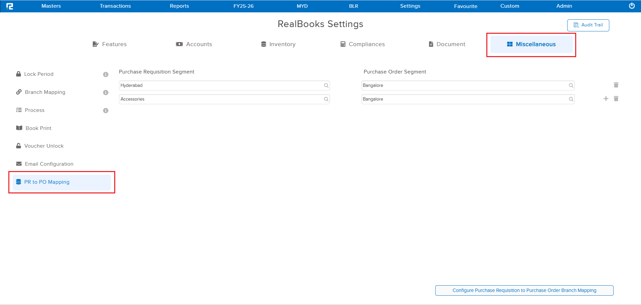Open search for Accessories requisition segment
Image resolution: width=641 pixels, height=305 pixels.
(x=326, y=99)
